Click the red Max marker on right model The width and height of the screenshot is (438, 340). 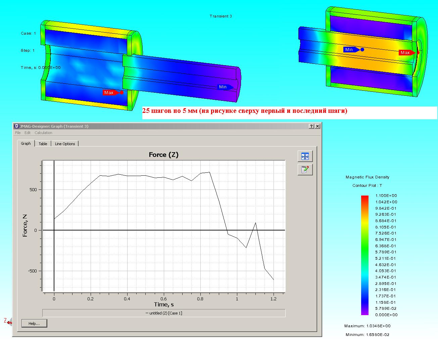405,52
